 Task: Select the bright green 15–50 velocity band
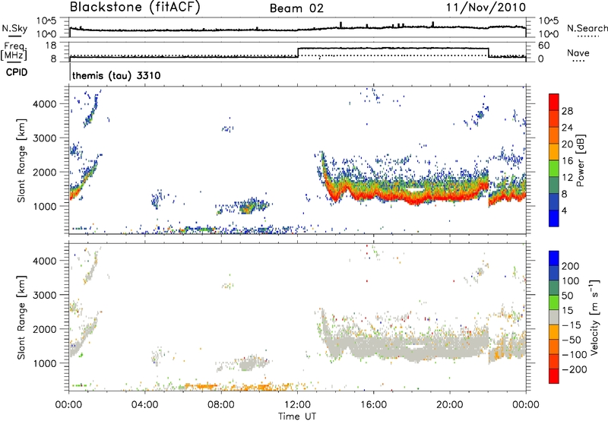554,302
